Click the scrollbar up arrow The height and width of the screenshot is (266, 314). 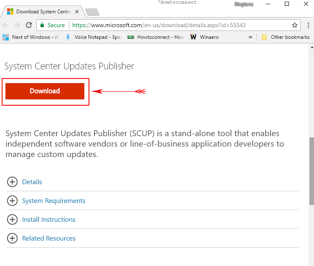[312, 47]
